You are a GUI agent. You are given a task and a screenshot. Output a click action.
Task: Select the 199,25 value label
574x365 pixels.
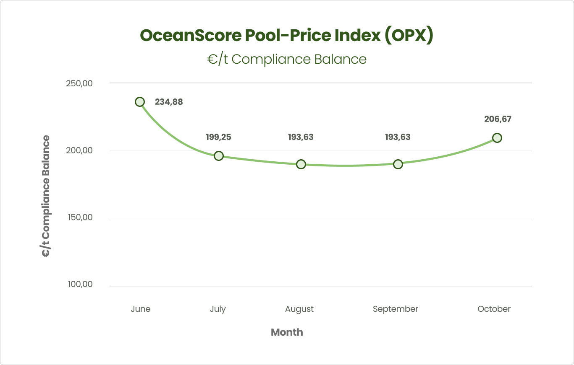pos(218,137)
